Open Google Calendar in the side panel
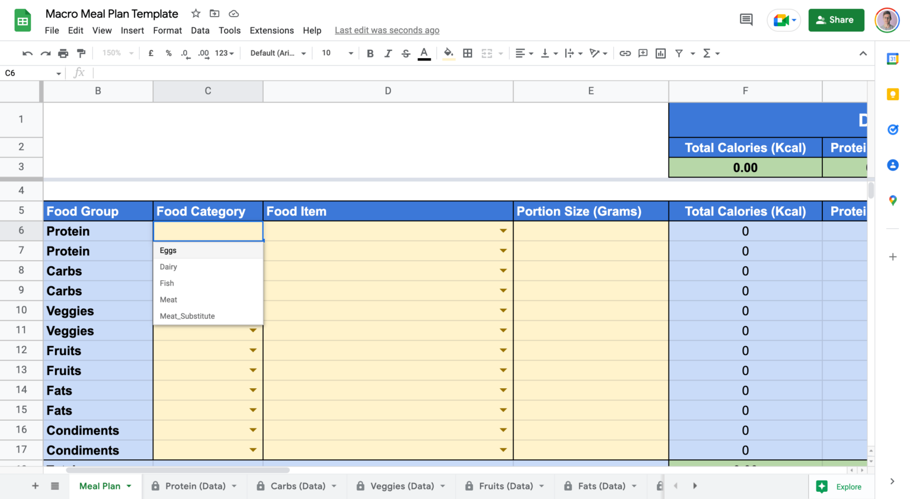Viewport: 910px width, 499px height. (x=893, y=59)
